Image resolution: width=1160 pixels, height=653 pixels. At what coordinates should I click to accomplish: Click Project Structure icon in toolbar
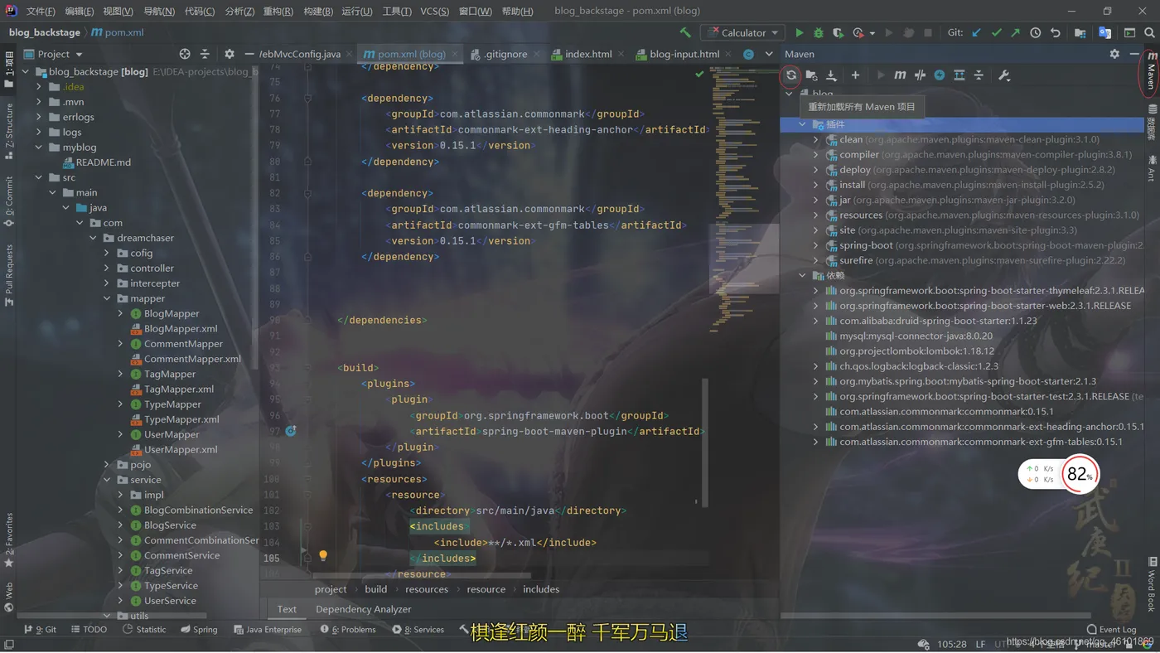(1080, 33)
